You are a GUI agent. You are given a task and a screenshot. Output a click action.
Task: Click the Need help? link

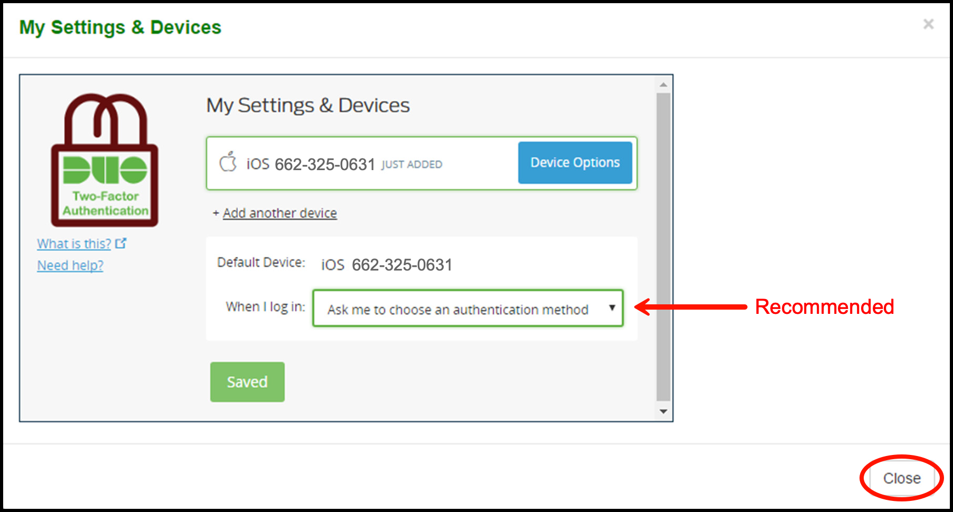tap(70, 265)
